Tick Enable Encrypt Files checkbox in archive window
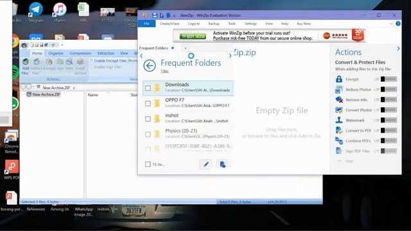The image size is (411, 231). [x=92, y=60]
